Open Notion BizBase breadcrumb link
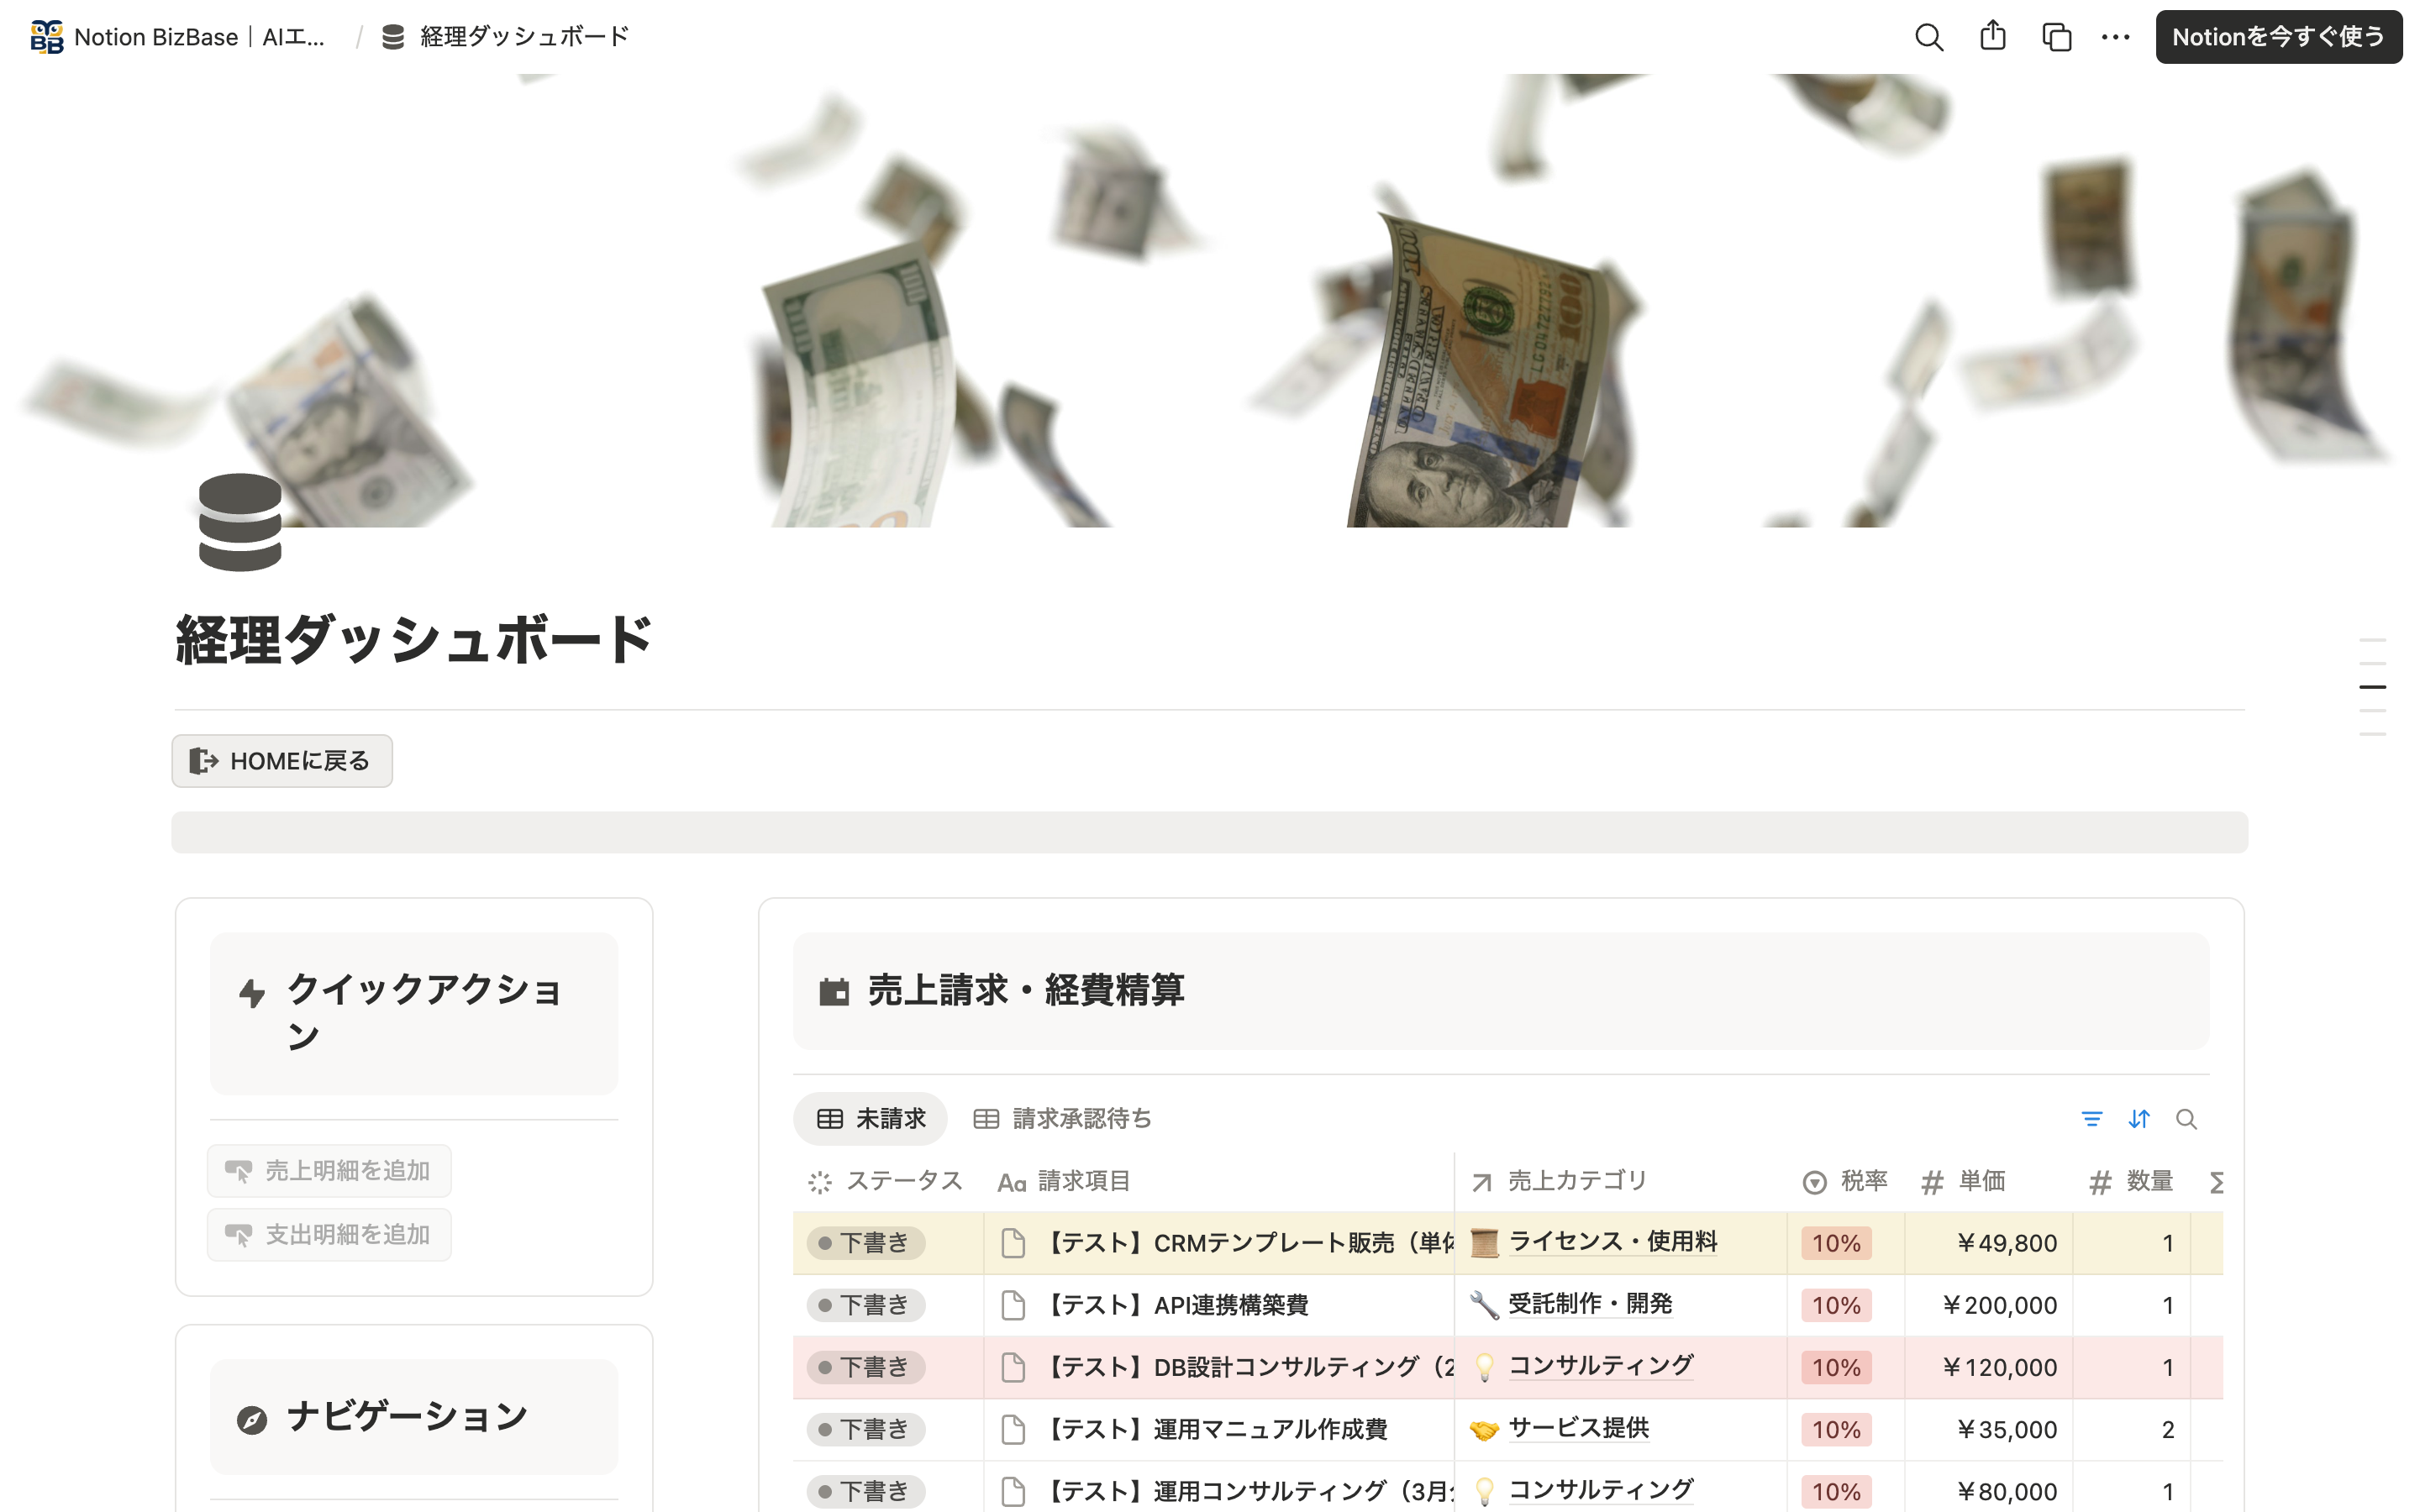 (x=178, y=37)
